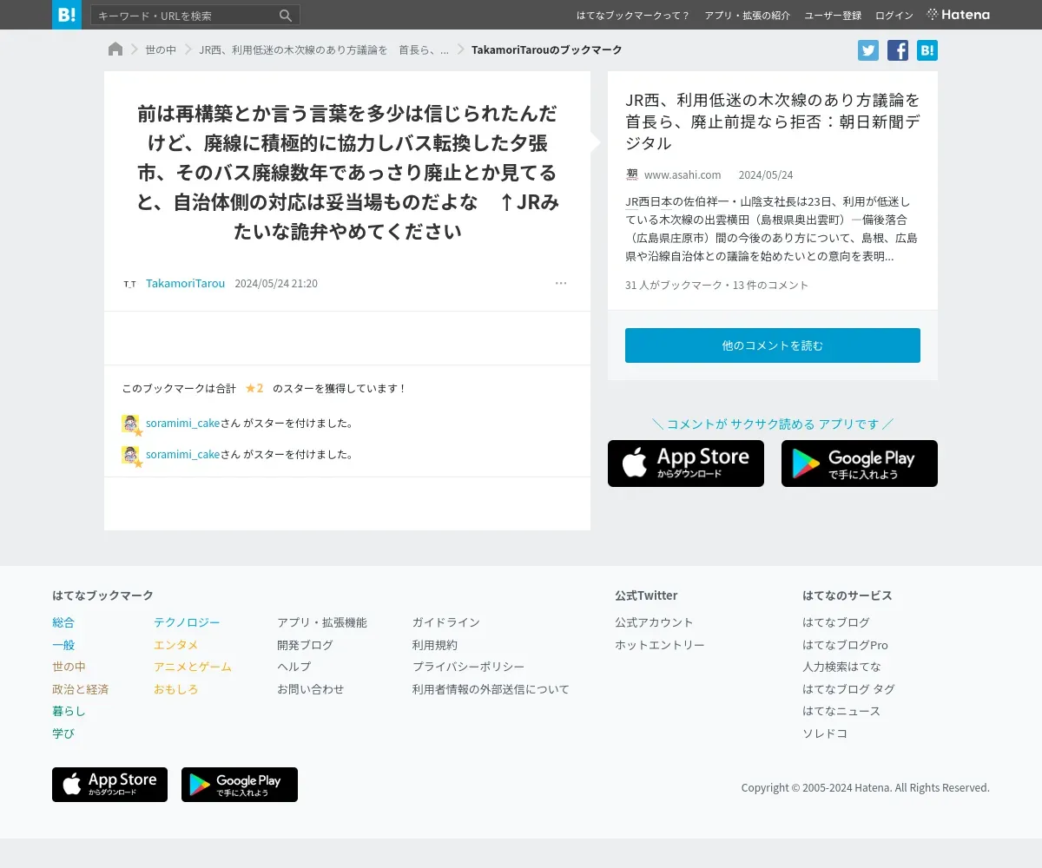Open はてなブログ タグ service link
This screenshot has width=1042, height=868.
[x=848, y=689]
